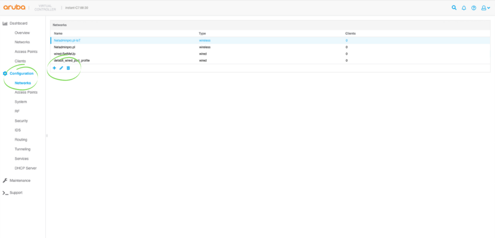Select the wired-SetMeUp network row
Viewport: 495px width, 238px height.
(x=64, y=54)
